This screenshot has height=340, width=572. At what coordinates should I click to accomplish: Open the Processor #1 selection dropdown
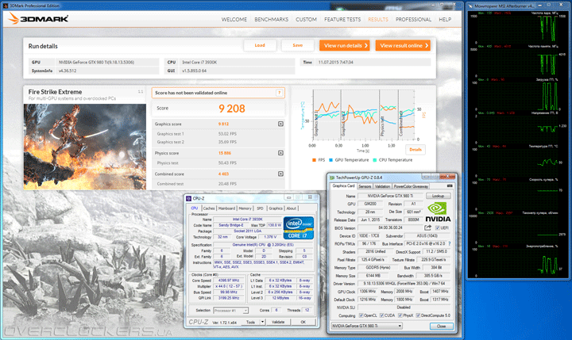click(x=230, y=311)
